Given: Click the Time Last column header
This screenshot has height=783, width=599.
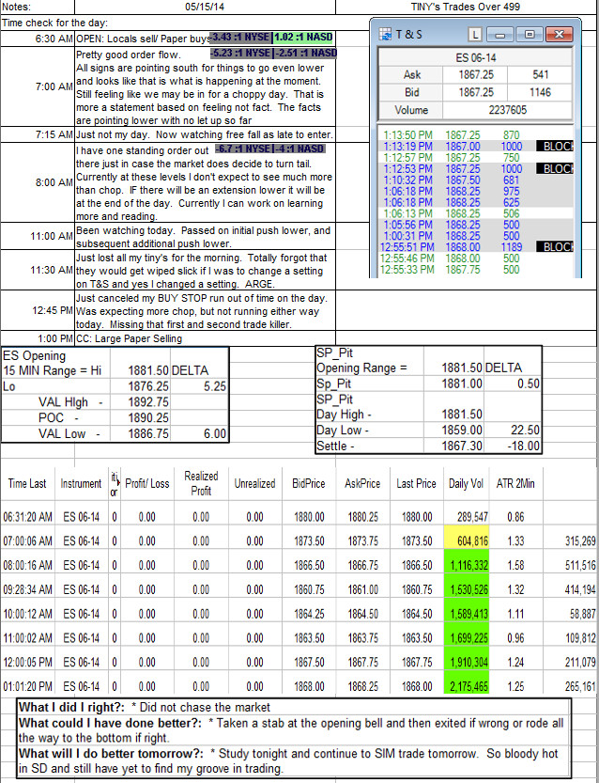Looking at the screenshot, I should [27, 483].
